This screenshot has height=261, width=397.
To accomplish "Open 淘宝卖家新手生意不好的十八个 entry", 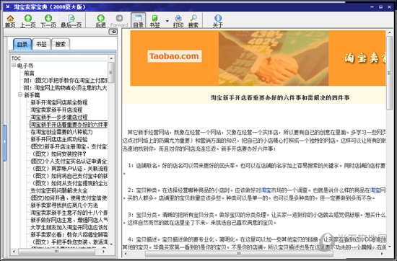I will [69, 213].
